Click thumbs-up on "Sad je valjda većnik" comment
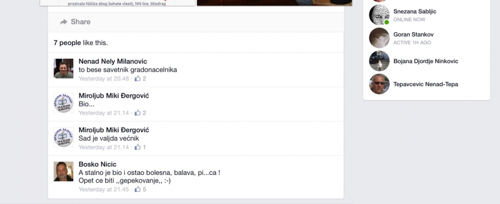Image resolution: width=500 pixels, height=204 pixels. coord(137,147)
